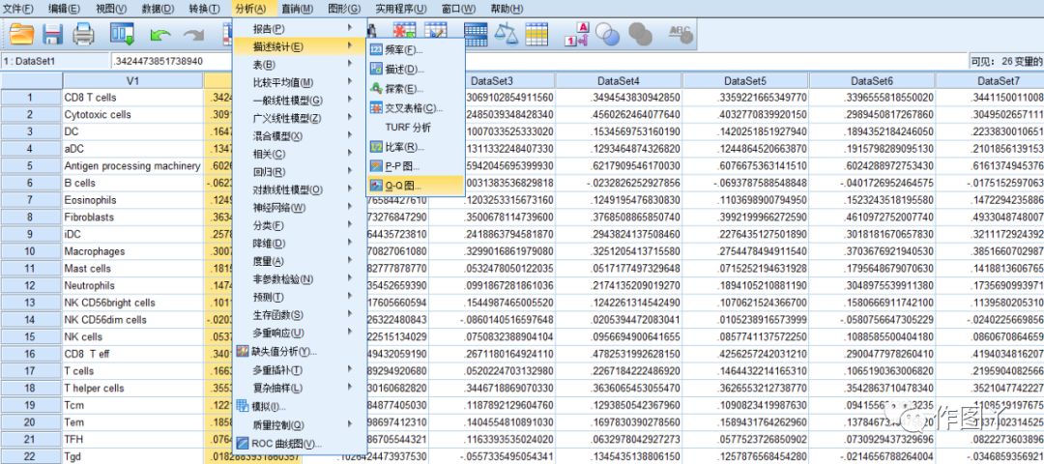The width and height of the screenshot is (1044, 464).
Task: Open the 窗口(W) menu
Action: click(459, 9)
